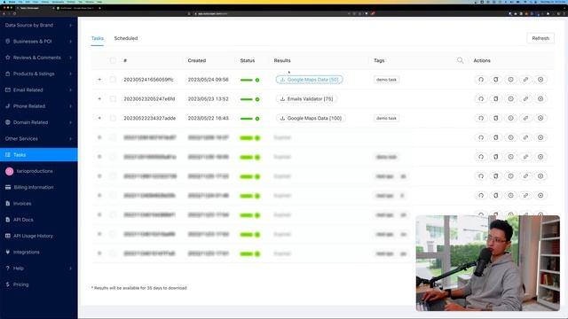Click the Invoices document icon
Viewport: 568px width, 319px height.
(8, 203)
